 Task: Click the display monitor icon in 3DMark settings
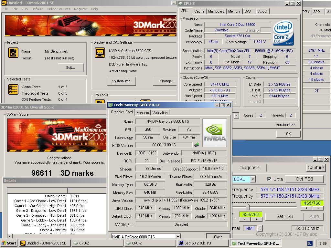pyautogui.click(x=100, y=53)
